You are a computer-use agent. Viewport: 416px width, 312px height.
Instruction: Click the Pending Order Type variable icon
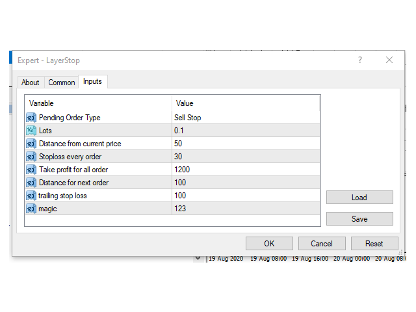(x=31, y=118)
